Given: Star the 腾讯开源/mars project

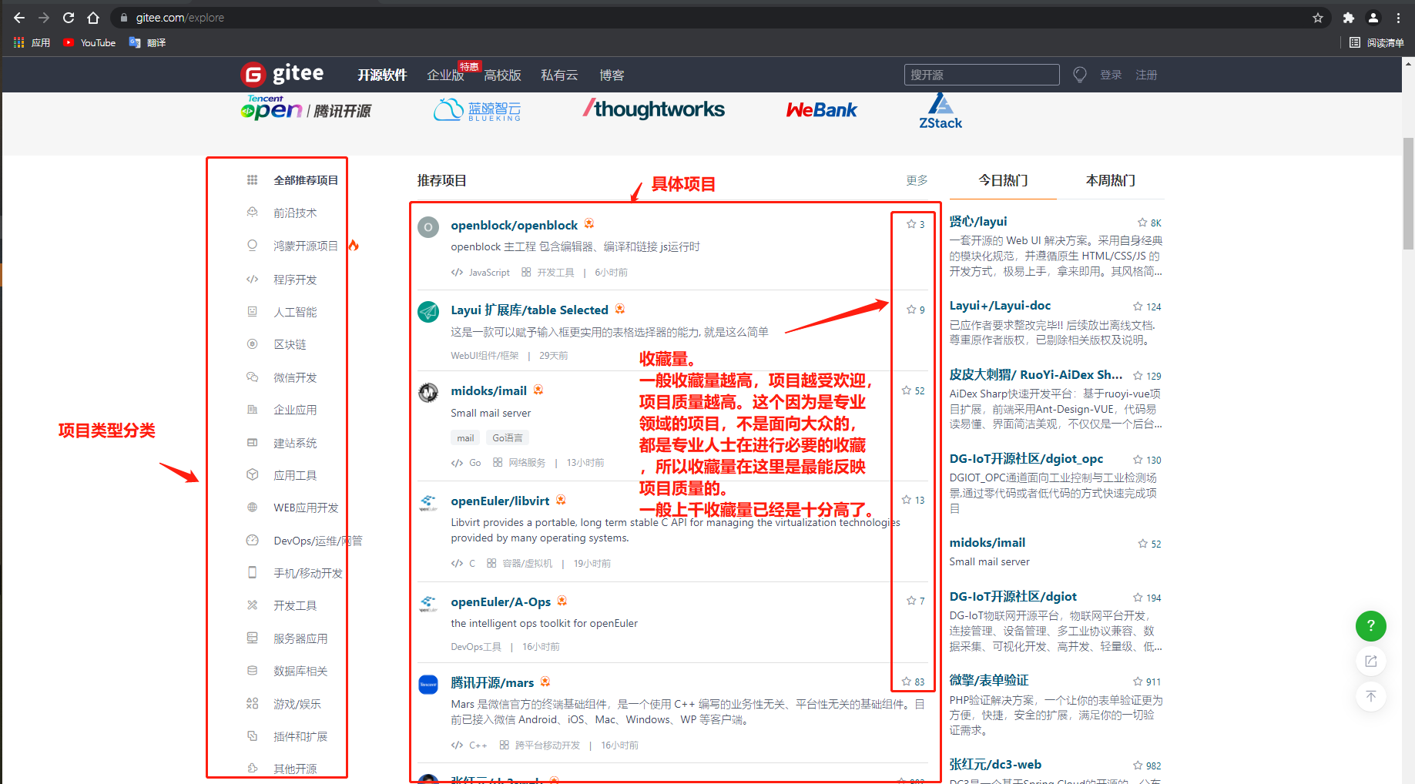Looking at the screenshot, I should coord(907,682).
